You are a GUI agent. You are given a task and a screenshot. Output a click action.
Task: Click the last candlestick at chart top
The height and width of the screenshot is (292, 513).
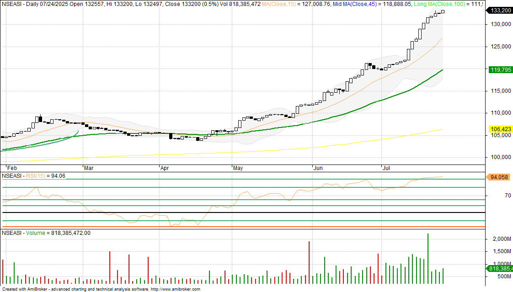point(443,12)
